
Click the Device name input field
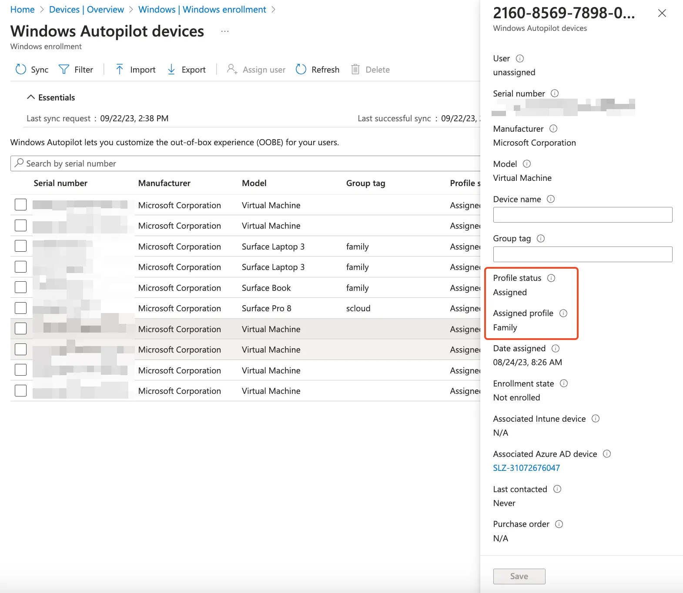[x=583, y=215]
